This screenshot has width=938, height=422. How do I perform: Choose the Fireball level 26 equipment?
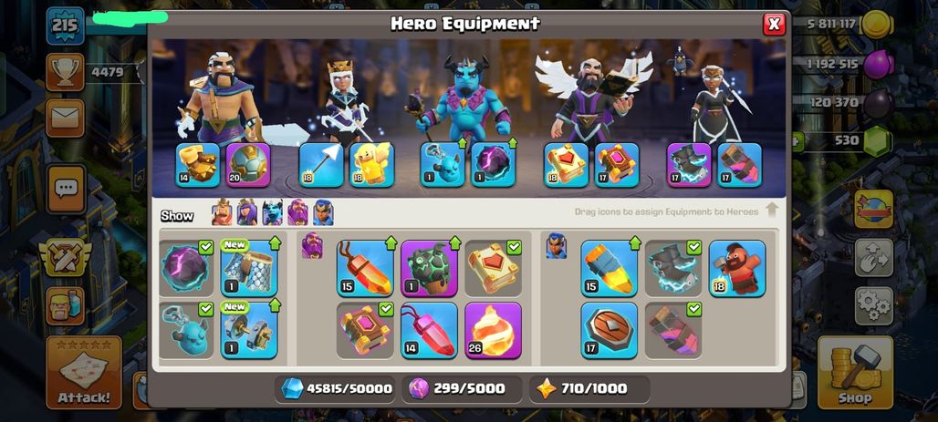[x=493, y=331]
